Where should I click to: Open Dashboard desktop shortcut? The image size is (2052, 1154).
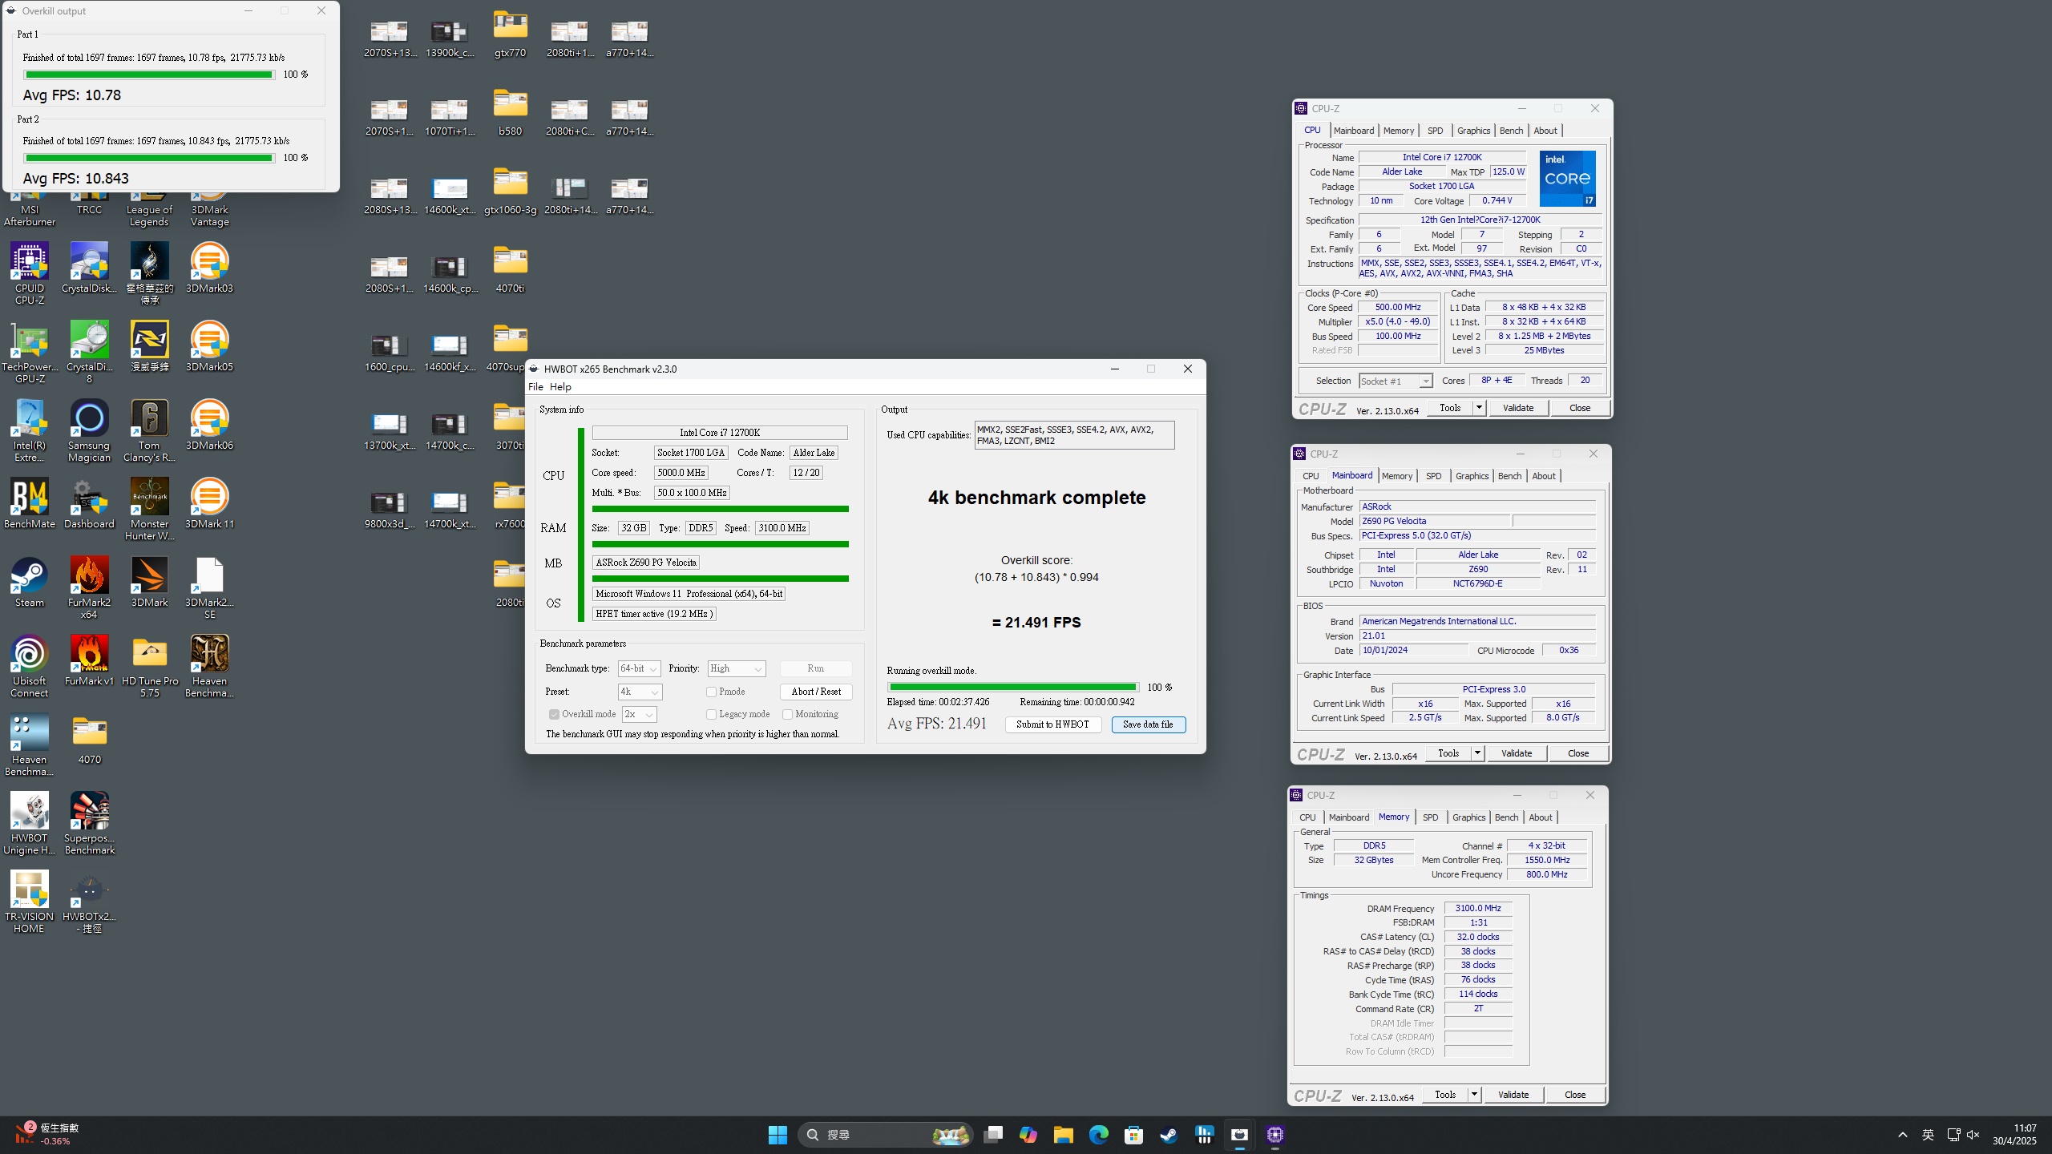89,503
